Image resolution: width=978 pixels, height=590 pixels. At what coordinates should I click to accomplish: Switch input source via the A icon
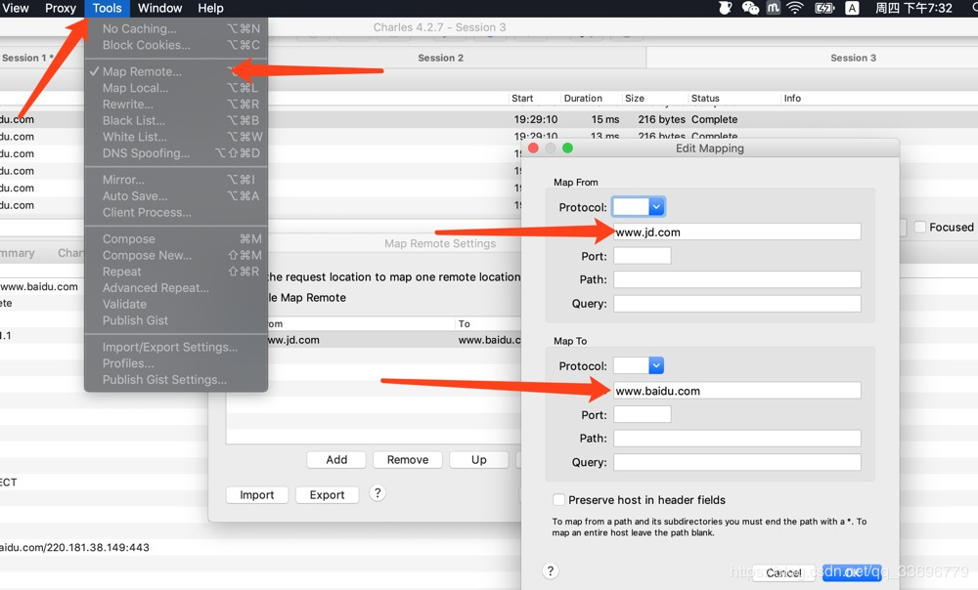click(x=852, y=8)
